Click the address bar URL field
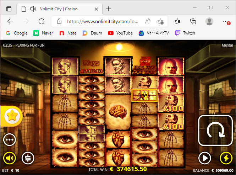This screenshot has width=236, height=175. pos(103,22)
